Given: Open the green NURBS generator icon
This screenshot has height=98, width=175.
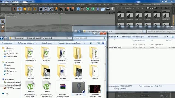Looking at the screenshot, I should 88,9.
